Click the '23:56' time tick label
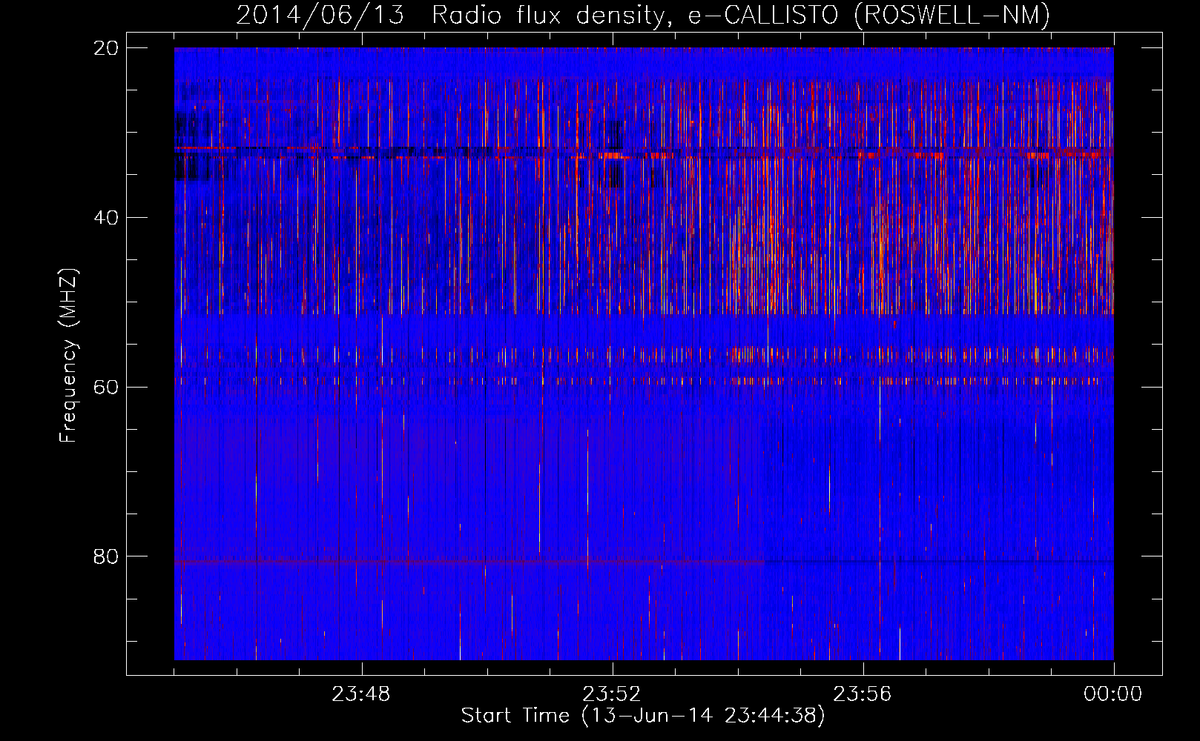This screenshot has height=741, width=1200. (863, 694)
